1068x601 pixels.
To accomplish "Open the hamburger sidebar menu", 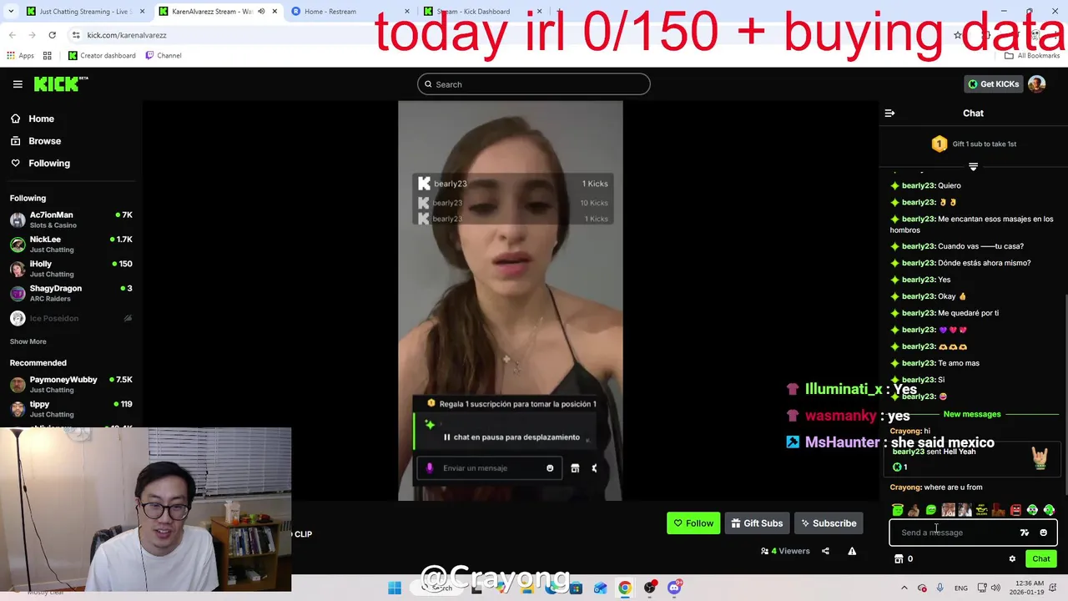I will coord(18,84).
